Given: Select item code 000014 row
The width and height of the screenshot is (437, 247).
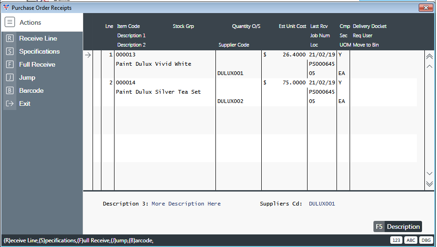Looking at the screenshot, I should 126,82.
